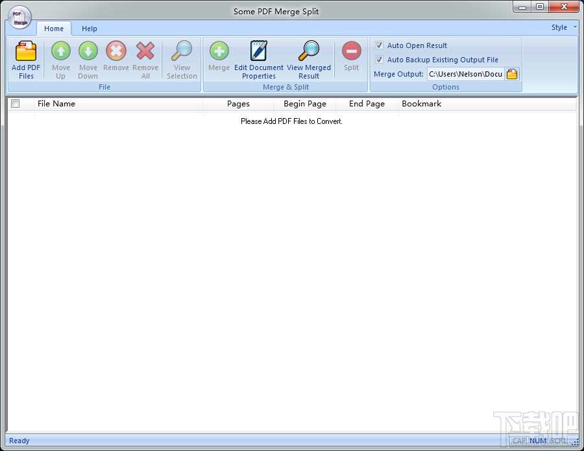The image size is (584, 451).
Task: Check the select-all files header checkbox
Action: [x=16, y=104]
